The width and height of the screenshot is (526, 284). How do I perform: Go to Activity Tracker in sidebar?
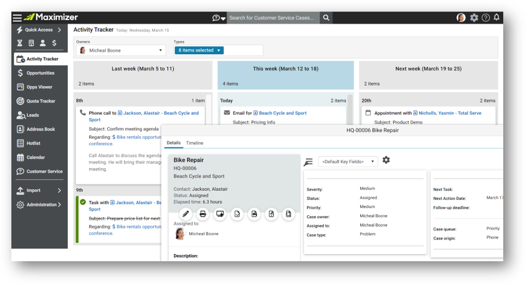click(41, 59)
